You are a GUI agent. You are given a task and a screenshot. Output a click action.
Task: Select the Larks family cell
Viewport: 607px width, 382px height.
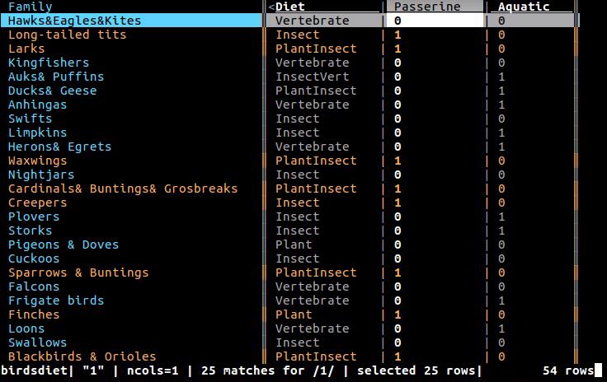pyautogui.click(x=26, y=49)
